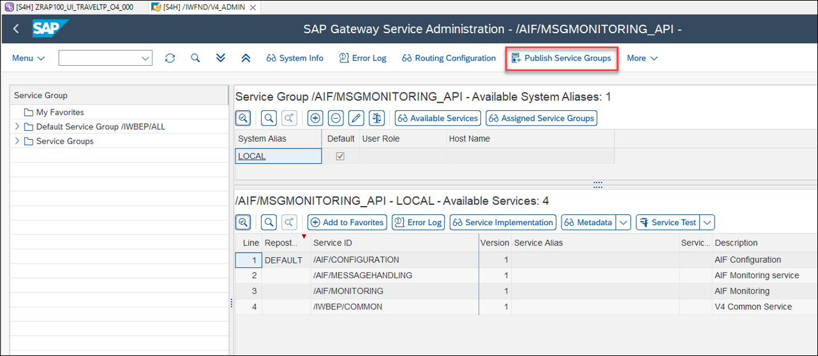Click Add to Favorites

pyautogui.click(x=347, y=222)
